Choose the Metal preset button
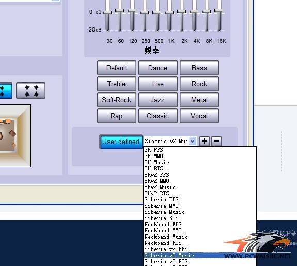 [199, 100]
